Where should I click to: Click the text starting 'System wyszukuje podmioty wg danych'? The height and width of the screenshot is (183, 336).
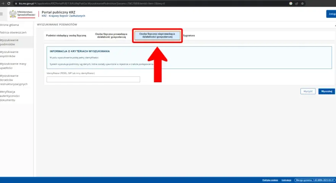pyautogui.click(x=102, y=64)
